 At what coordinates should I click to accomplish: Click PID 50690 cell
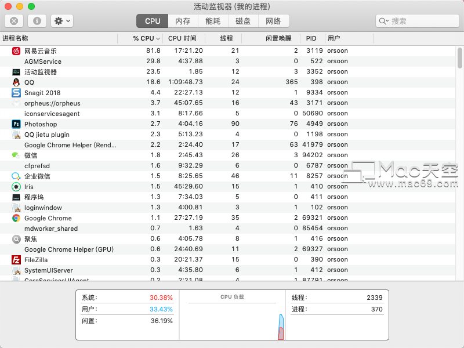click(313, 113)
